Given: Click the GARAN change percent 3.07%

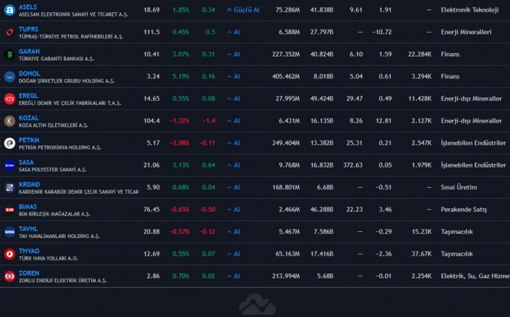Looking at the screenshot, I should (x=180, y=54).
